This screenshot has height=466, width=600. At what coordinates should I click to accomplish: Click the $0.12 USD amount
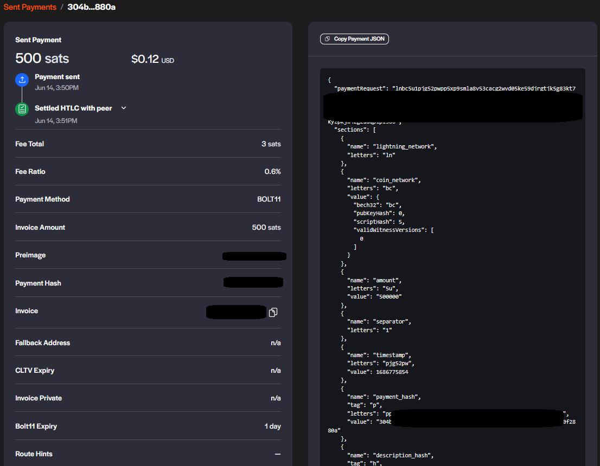coord(152,60)
